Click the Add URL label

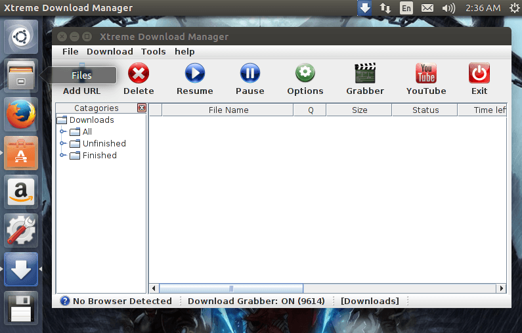(x=81, y=91)
